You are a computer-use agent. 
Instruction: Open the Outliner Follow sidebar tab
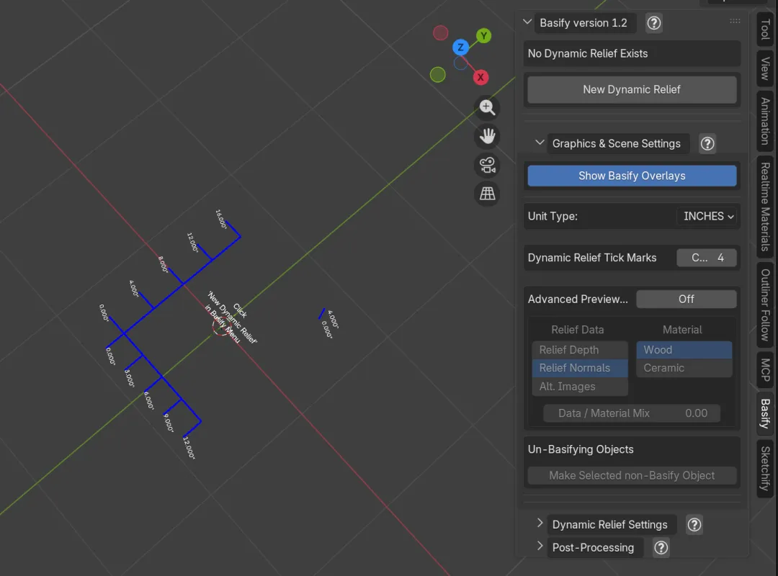click(765, 305)
